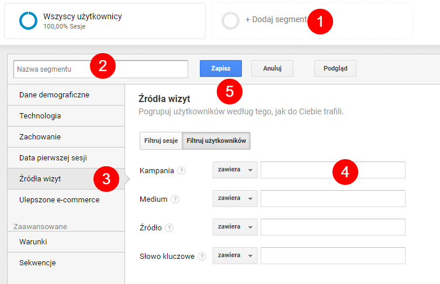This screenshot has height=284, width=440.
Task: Expand the Źródło 'zawiera' condition dropdown
Action: (235, 227)
